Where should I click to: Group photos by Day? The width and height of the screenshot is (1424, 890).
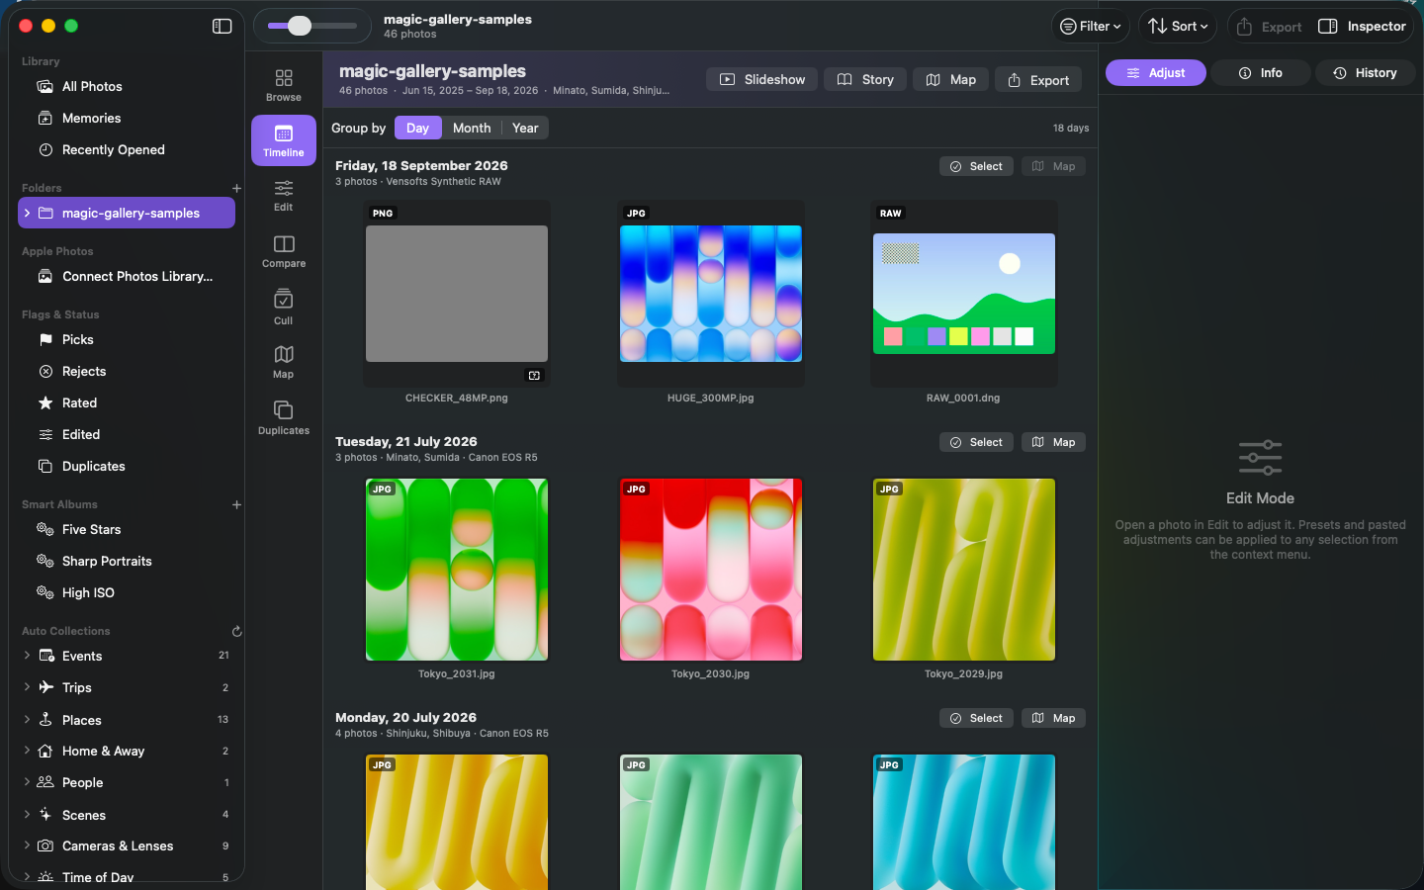point(417,129)
